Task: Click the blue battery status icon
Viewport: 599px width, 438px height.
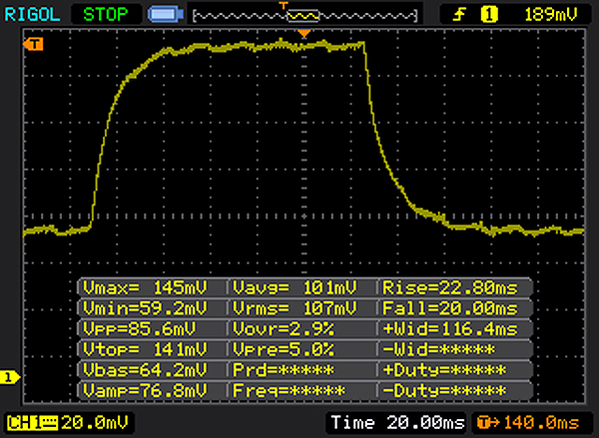Action: click(x=166, y=15)
